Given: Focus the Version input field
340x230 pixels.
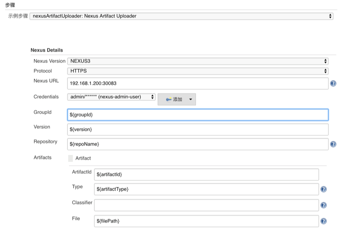Looking at the screenshot, I should coord(198,129).
